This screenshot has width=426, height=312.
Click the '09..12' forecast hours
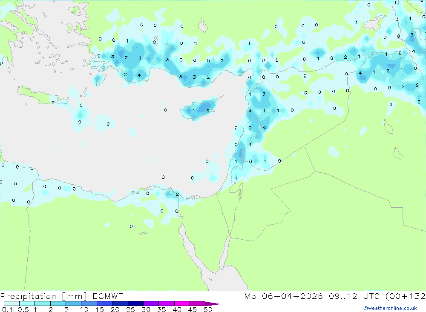pos(343,296)
